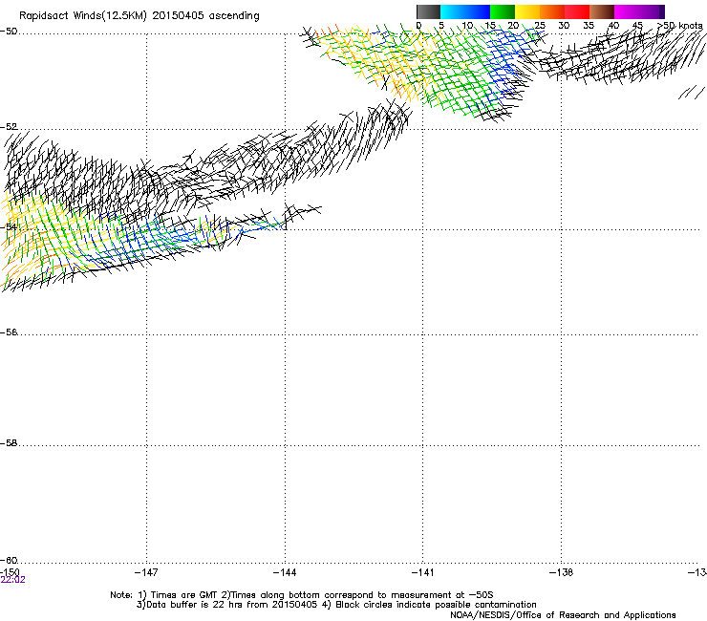The width and height of the screenshot is (707, 621).
Task: Click the '>50 knots' legend label
Action: [680, 26]
